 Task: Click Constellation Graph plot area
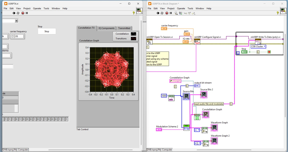[x=112, y=69]
